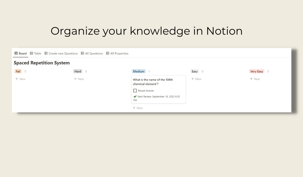
Task: Add a new card under Fail
Action: 20,79
